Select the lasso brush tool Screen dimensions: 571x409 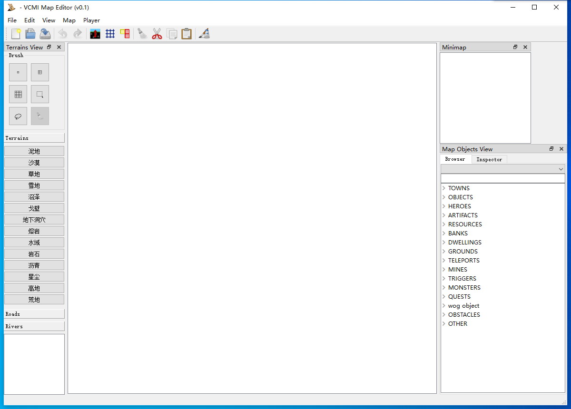pyautogui.click(x=18, y=116)
